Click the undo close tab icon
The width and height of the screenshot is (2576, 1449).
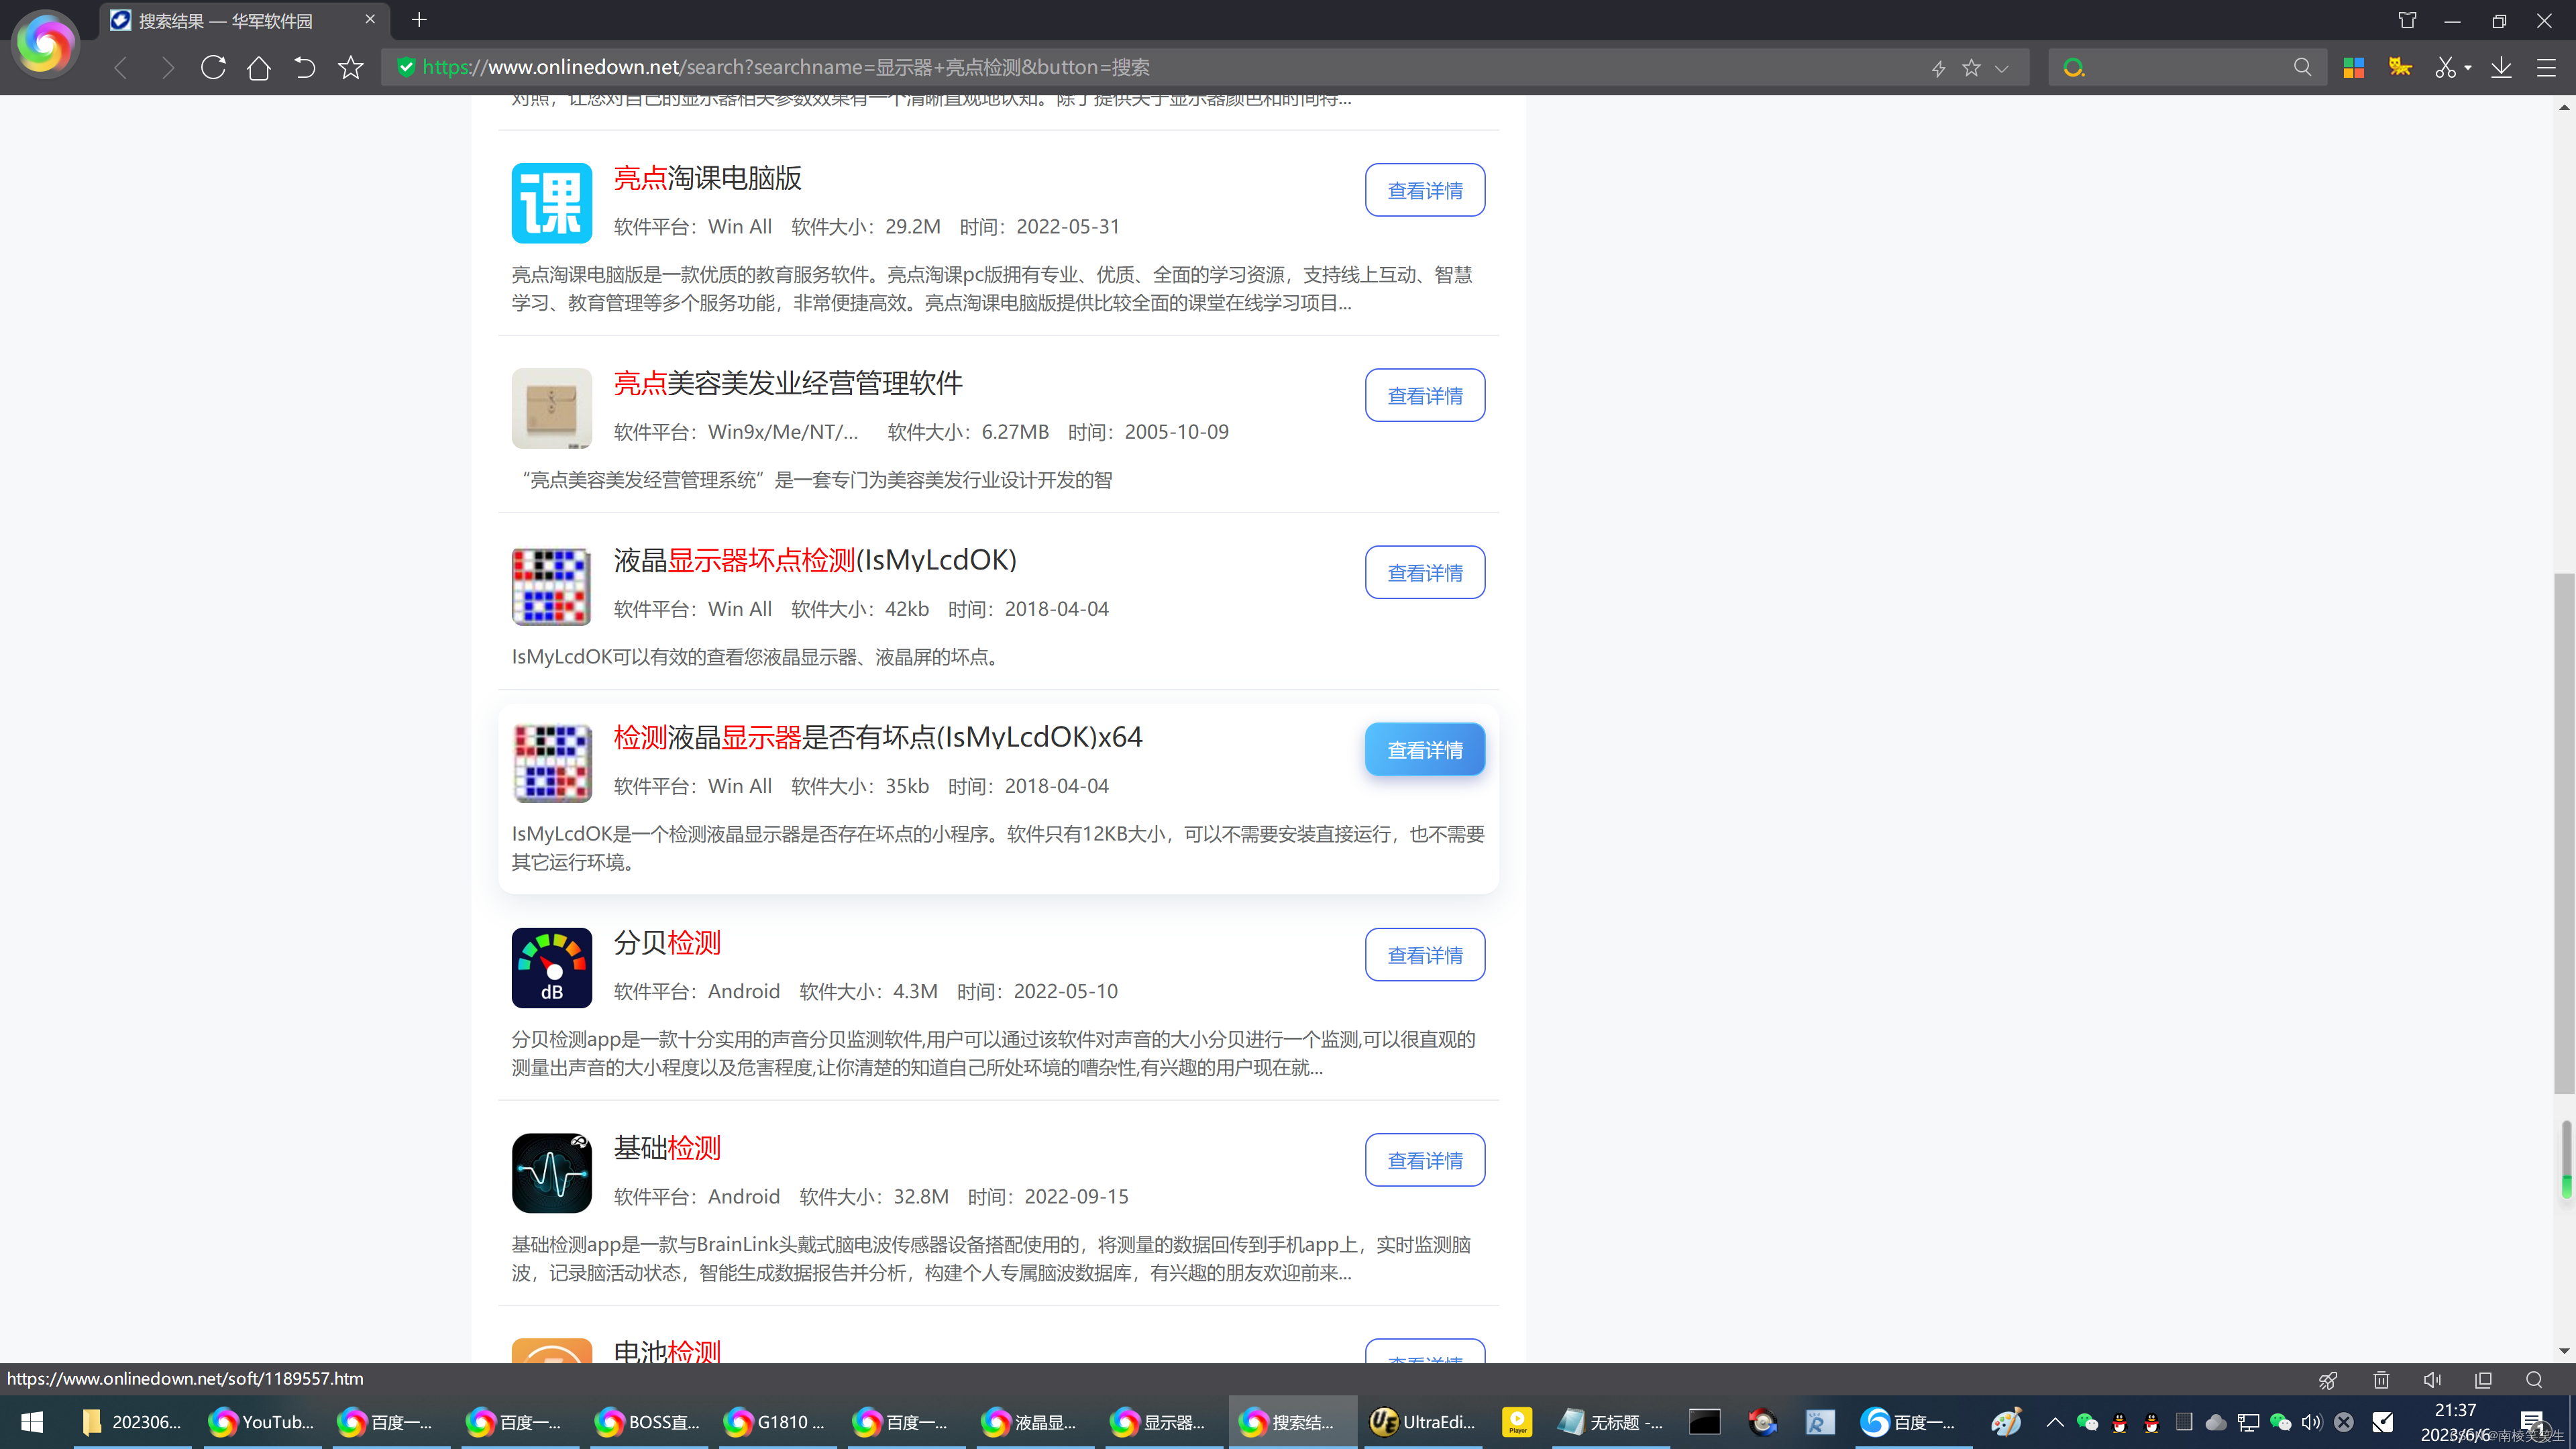pos(304,68)
